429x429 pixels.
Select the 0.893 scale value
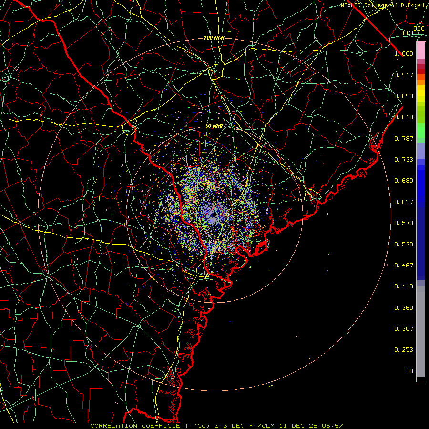click(404, 96)
